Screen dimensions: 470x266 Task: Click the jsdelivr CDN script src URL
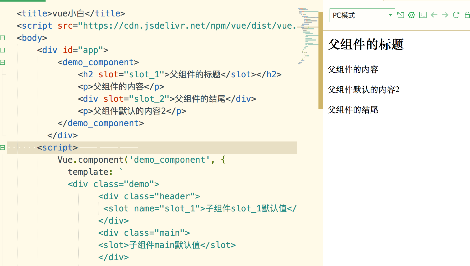(190, 26)
